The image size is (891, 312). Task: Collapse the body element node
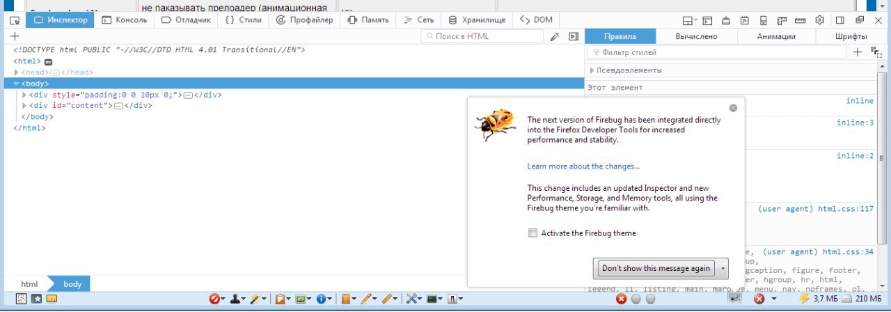[17, 84]
